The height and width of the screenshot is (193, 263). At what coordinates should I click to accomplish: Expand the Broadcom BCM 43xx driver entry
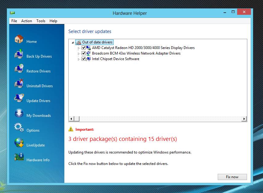[x=79, y=54]
